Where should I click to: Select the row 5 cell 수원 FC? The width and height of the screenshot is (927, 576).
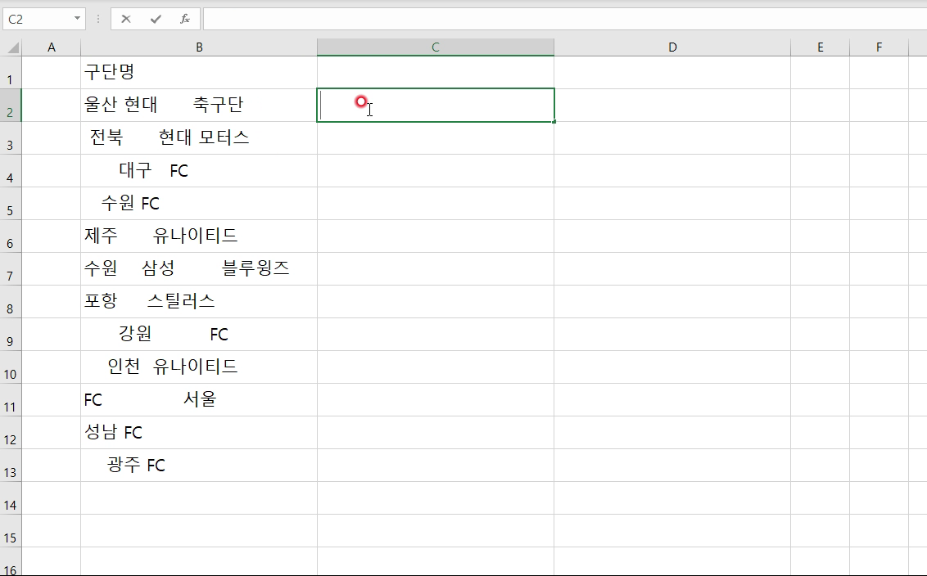tap(199, 204)
